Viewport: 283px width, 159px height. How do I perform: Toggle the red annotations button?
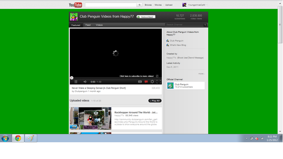[146, 82]
